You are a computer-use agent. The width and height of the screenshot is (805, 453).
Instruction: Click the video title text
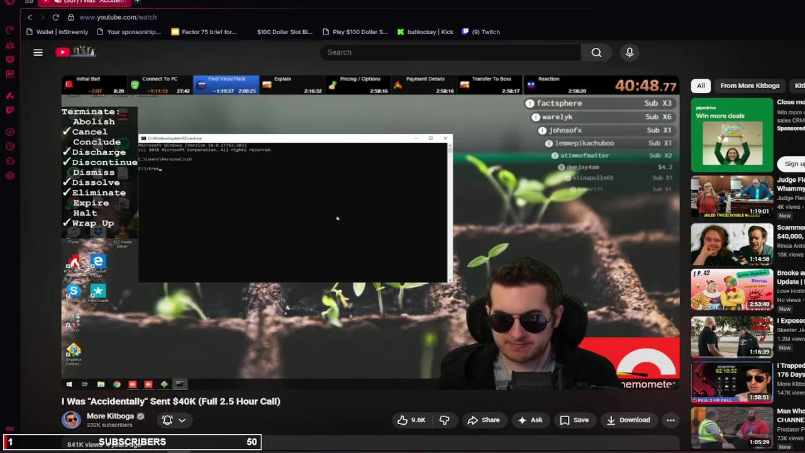coord(171,401)
